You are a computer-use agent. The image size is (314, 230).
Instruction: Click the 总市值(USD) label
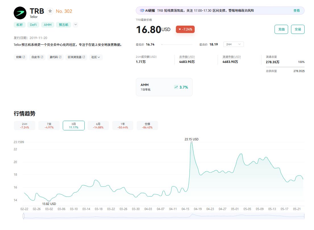(187, 57)
